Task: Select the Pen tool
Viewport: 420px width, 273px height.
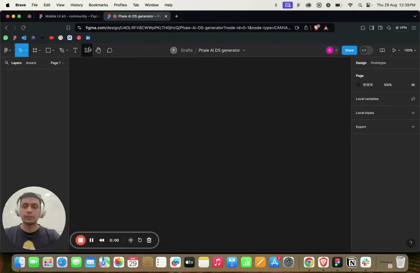Action: (62, 50)
